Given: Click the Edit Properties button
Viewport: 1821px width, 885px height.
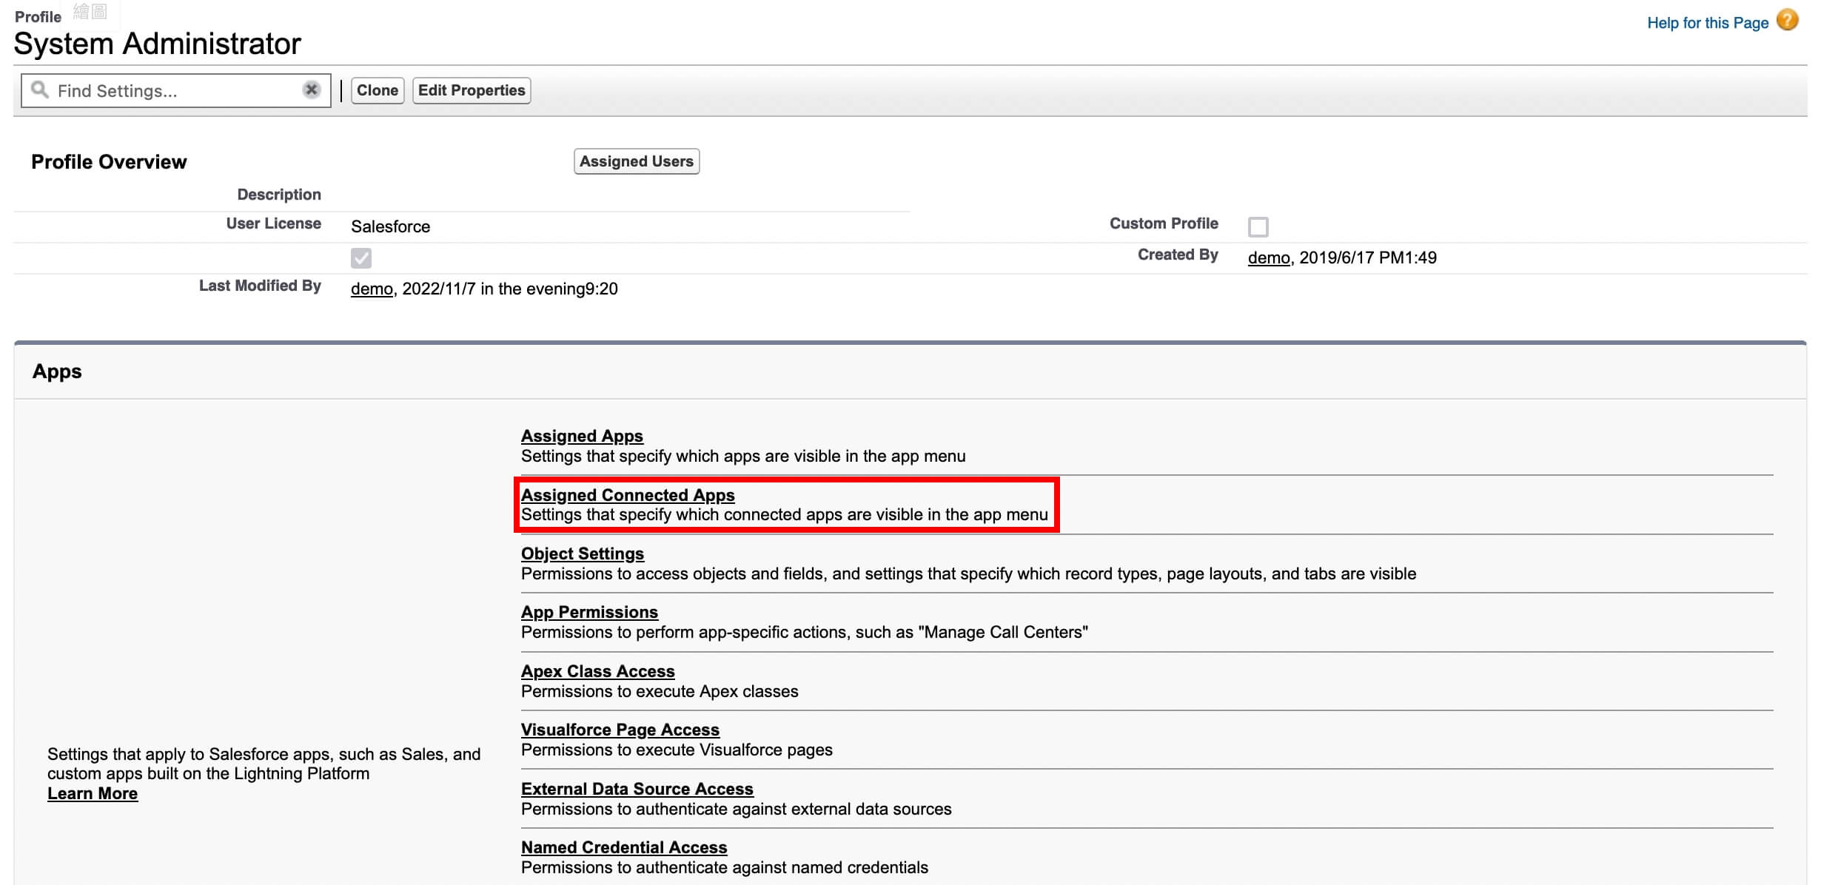Looking at the screenshot, I should (x=472, y=90).
